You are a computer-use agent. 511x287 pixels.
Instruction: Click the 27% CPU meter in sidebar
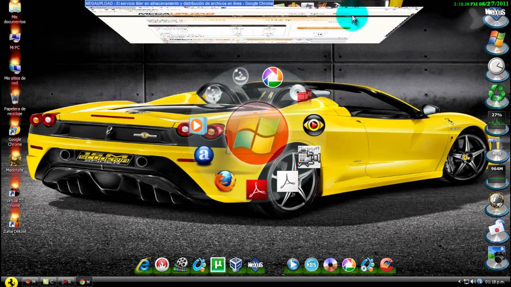[497, 122]
